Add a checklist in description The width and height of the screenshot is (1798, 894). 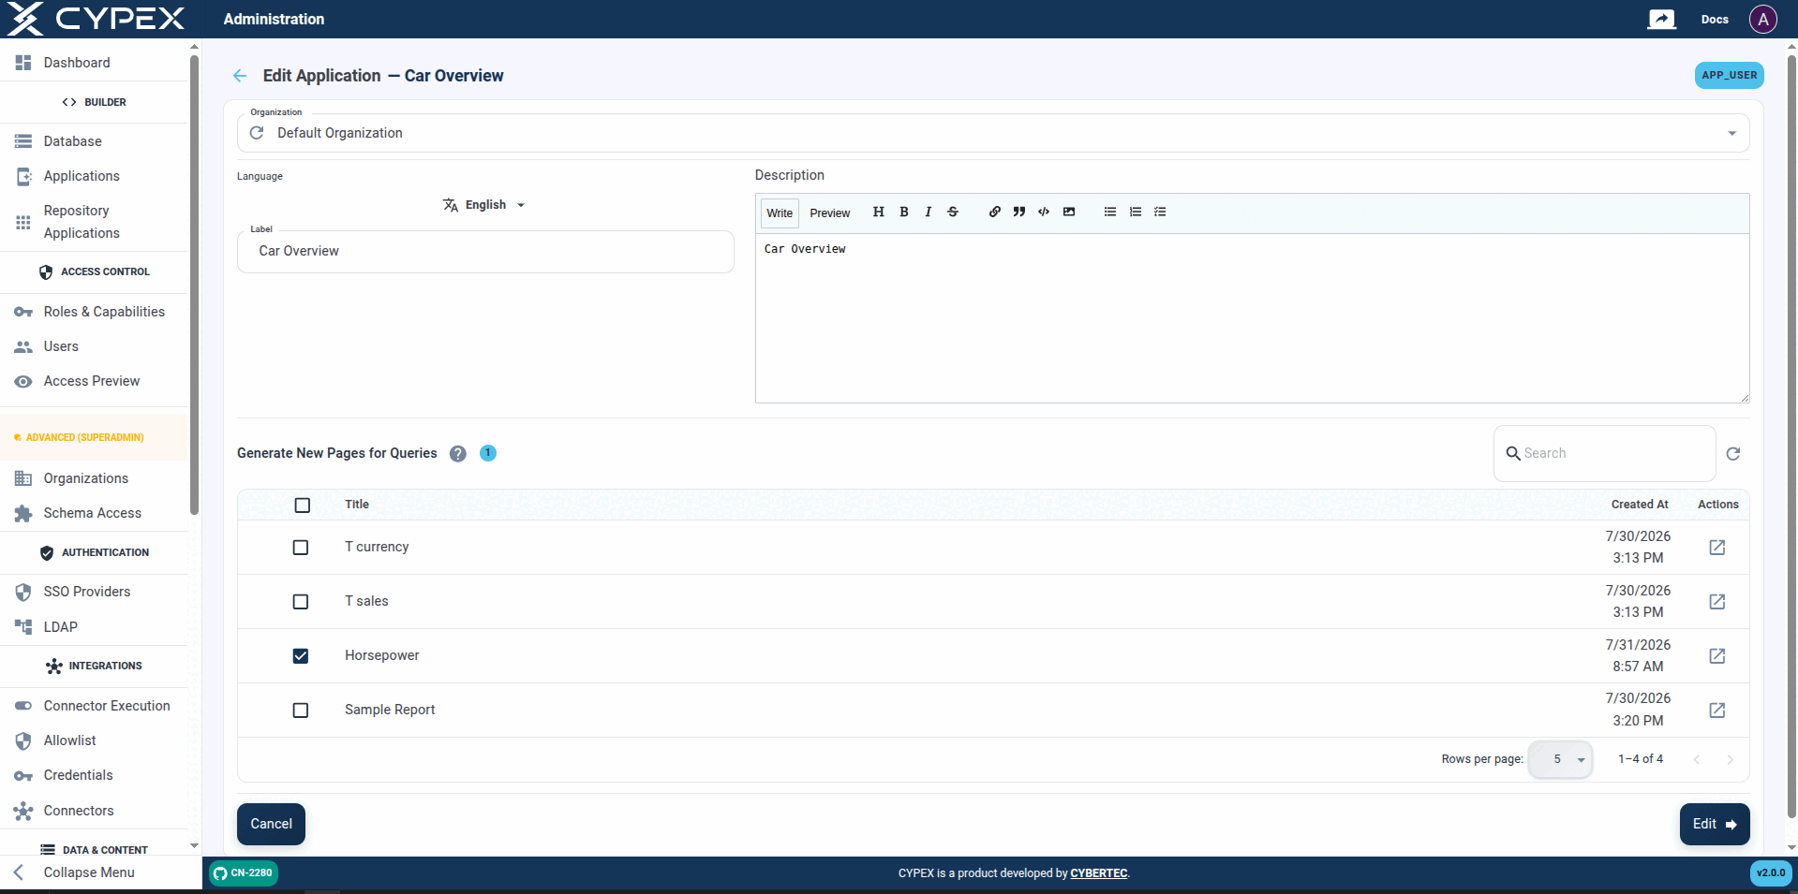pos(1160,212)
